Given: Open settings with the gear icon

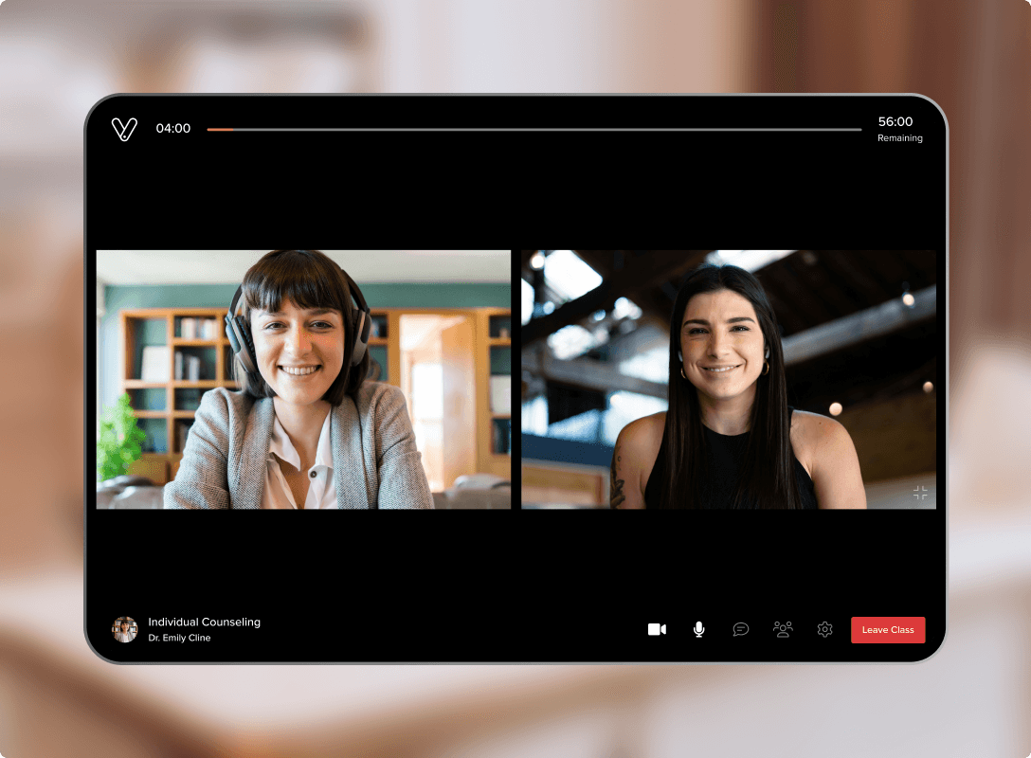Looking at the screenshot, I should 824,629.
